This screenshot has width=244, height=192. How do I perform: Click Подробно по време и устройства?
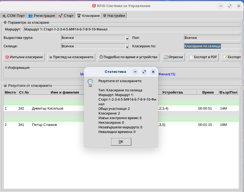tap(128, 57)
